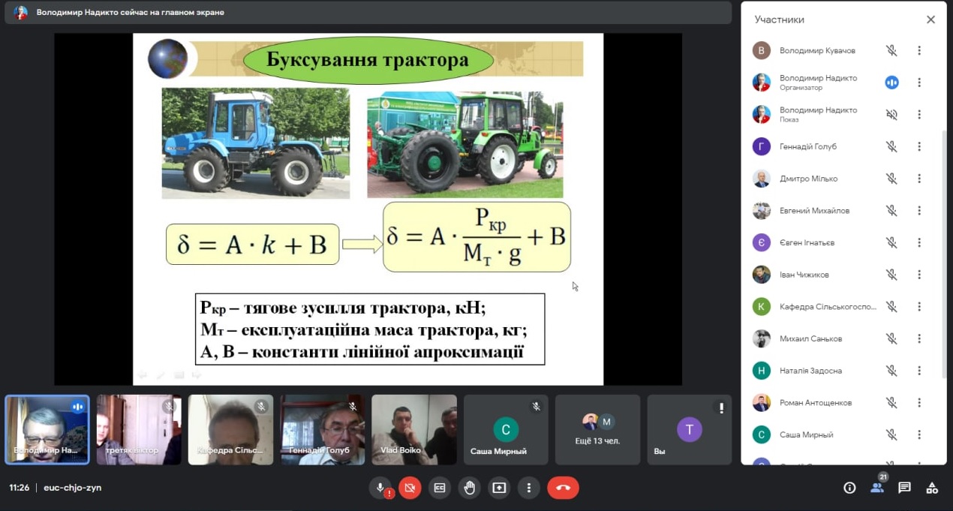The image size is (953, 511).
Task: Enable closed captions button
Action: pyautogui.click(x=440, y=488)
